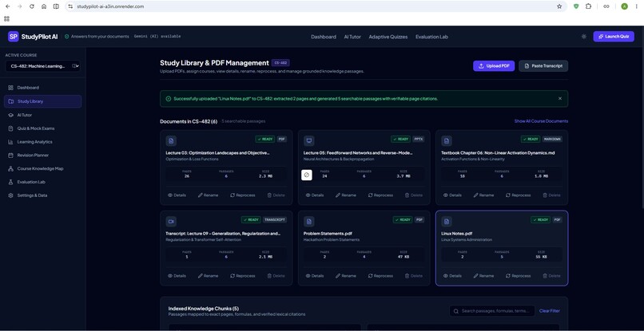Open Settings & Data in sidebar
The width and height of the screenshot is (644, 331).
(42, 195)
